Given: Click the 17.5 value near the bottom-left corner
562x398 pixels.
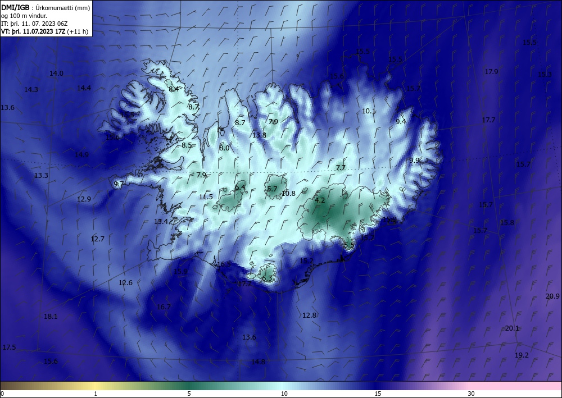Looking at the screenshot, I should coord(10,347).
